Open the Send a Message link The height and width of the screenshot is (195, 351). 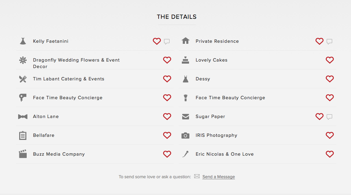point(218,177)
